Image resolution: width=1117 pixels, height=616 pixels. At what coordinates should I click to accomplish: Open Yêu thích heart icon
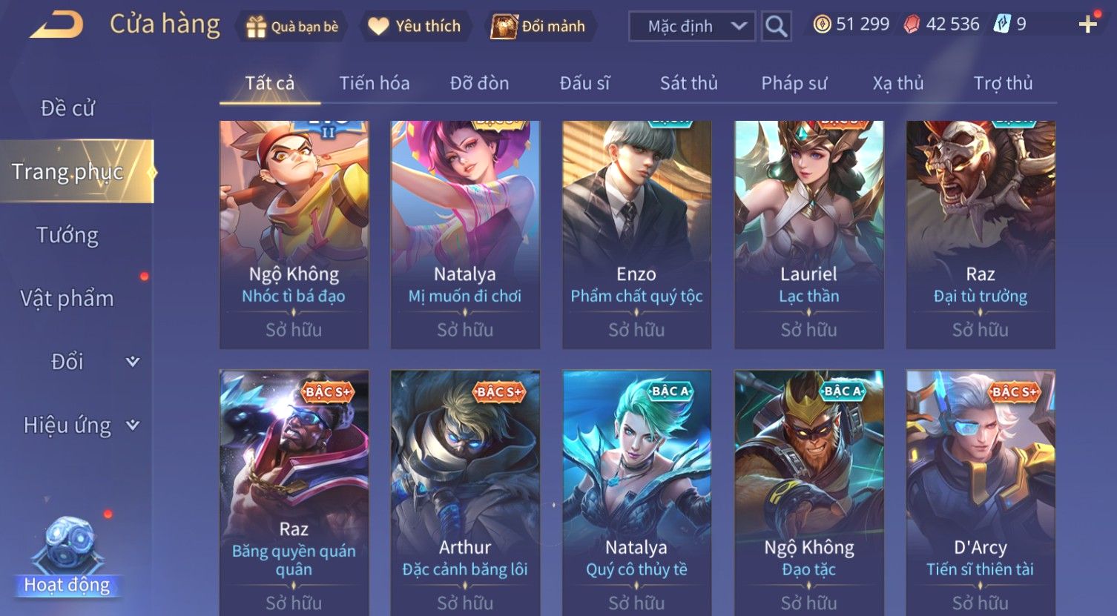click(378, 27)
